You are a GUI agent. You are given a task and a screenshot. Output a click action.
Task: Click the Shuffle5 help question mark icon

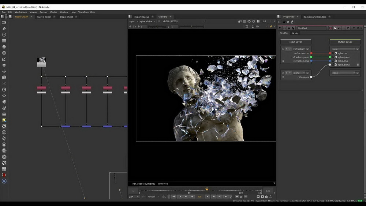[354, 28]
